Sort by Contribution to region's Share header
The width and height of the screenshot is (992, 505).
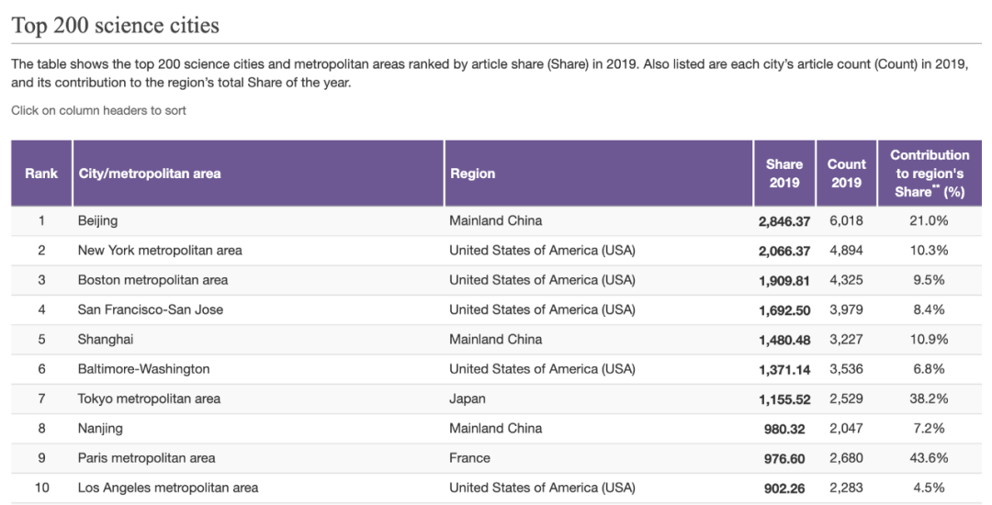930,174
